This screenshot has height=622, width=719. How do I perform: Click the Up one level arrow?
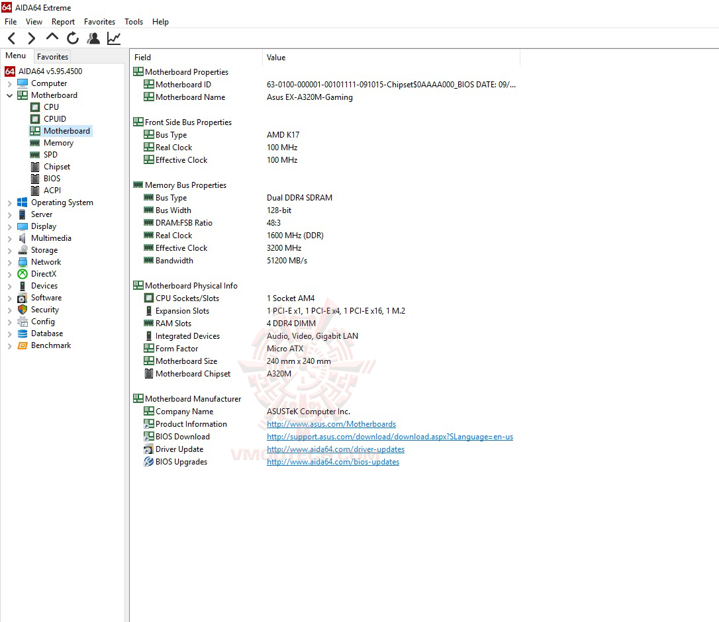pyautogui.click(x=52, y=37)
